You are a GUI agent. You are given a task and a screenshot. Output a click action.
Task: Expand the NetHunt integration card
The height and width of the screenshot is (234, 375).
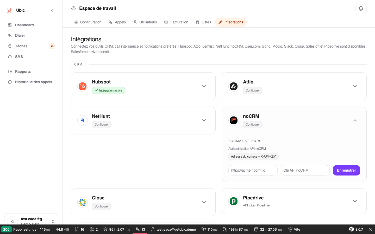coord(204,120)
